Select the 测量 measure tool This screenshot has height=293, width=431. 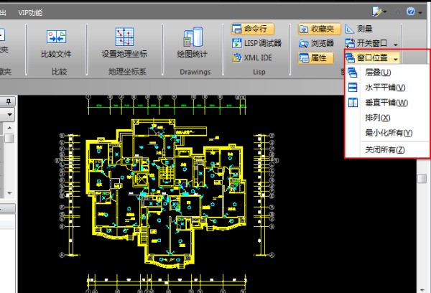(358, 29)
